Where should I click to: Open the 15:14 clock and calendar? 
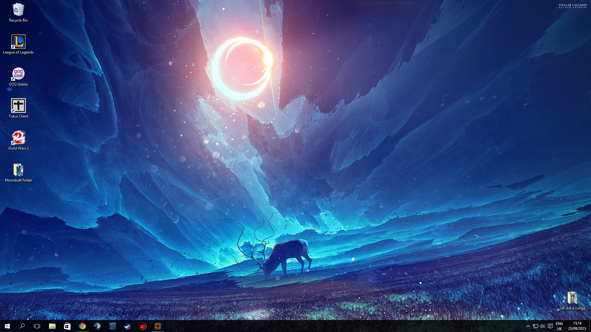tap(577, 326)
